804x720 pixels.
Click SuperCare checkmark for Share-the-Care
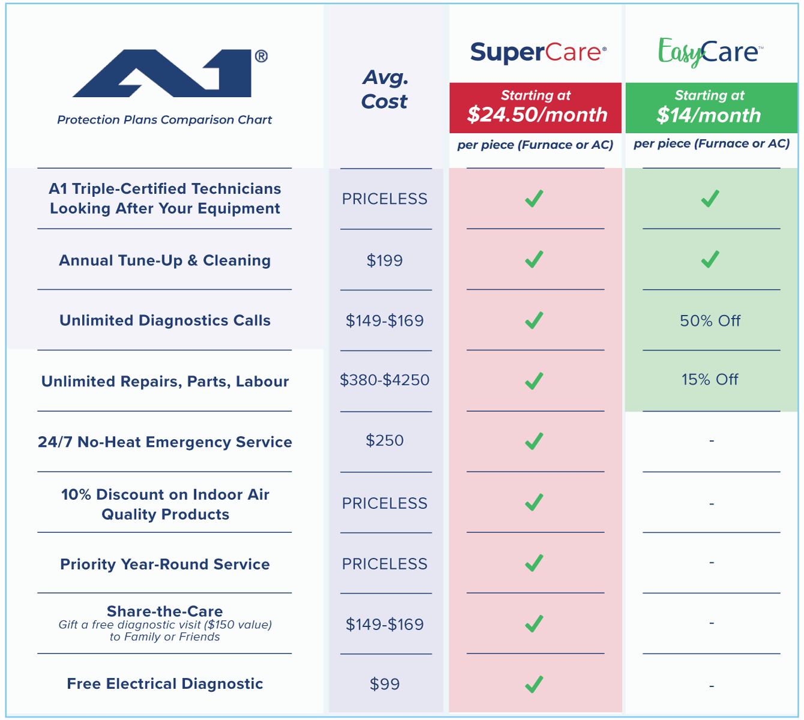[x=534, y=623]
